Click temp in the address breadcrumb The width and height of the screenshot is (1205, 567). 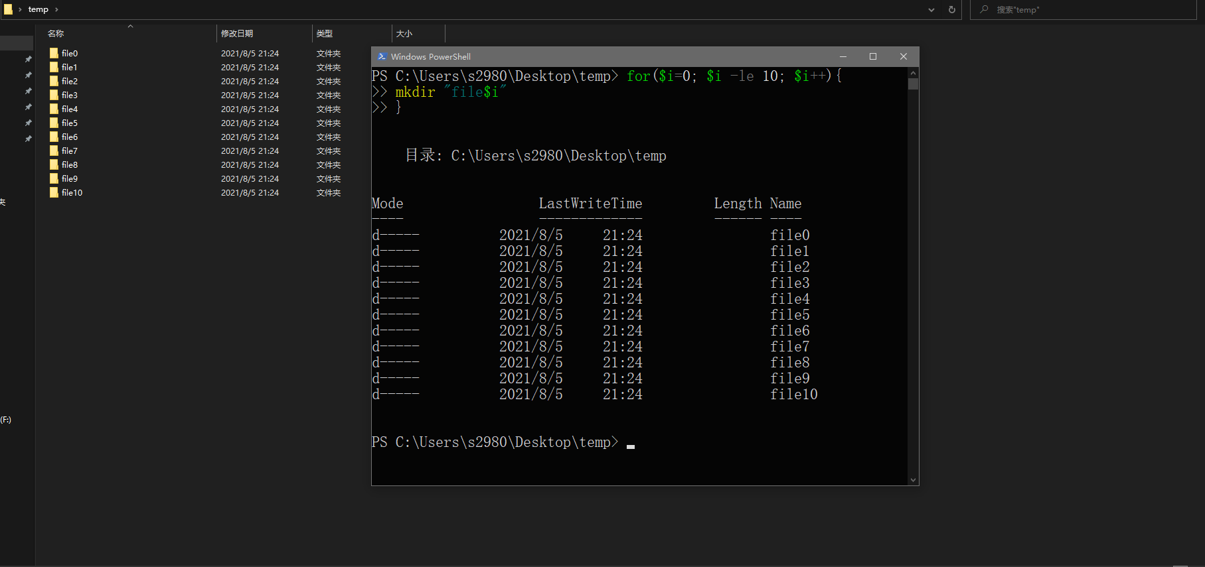39,9
